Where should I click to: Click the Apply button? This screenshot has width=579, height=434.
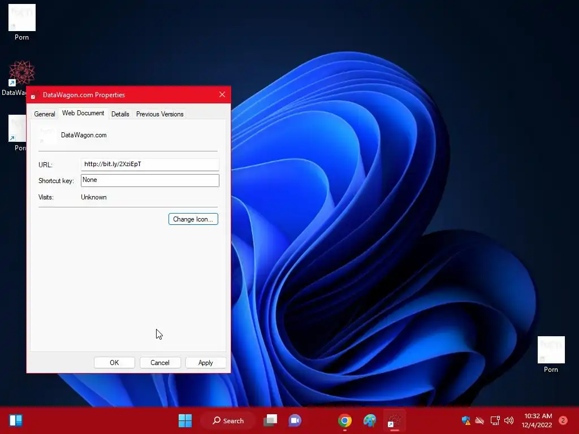206,362
